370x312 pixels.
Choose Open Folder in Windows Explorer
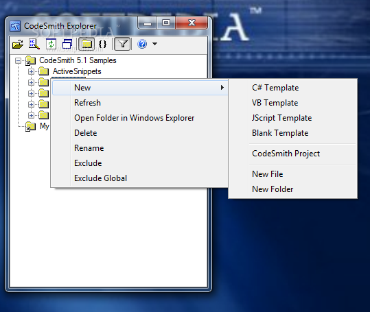pos(140,118)
